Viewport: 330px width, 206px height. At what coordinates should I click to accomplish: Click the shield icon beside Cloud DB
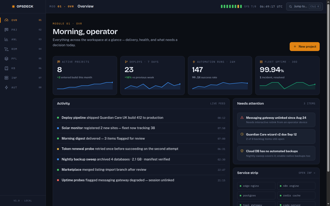(242, 151)
